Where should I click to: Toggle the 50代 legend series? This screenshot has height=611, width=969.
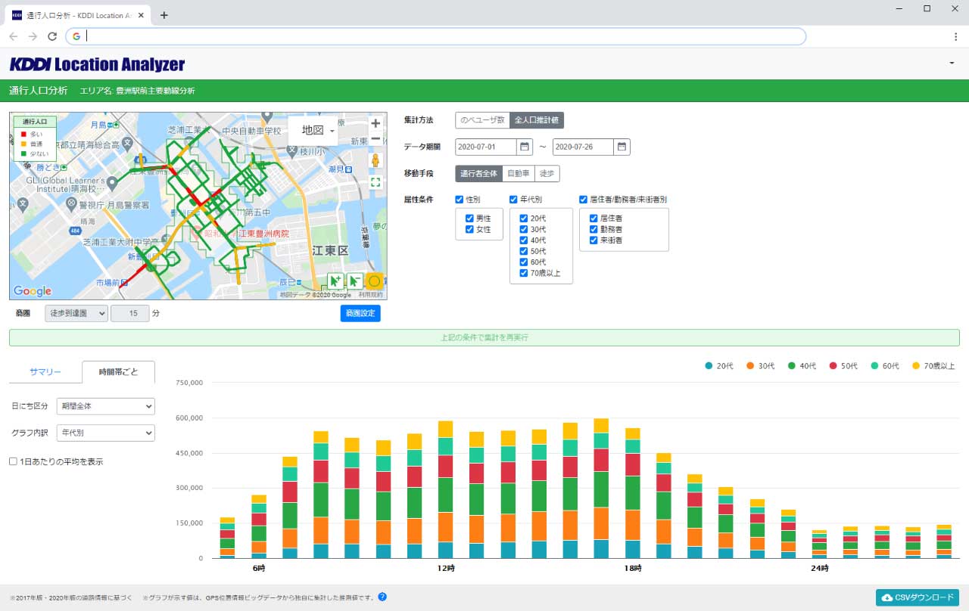(843, 366)
